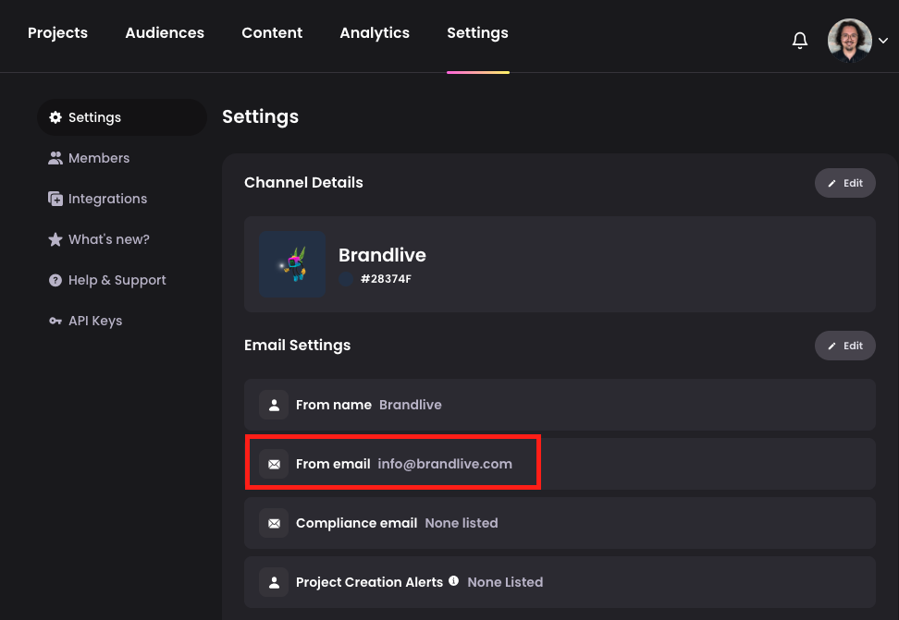
Task: Switch to the Audiences tab
Action: click(x=165, y=32)
